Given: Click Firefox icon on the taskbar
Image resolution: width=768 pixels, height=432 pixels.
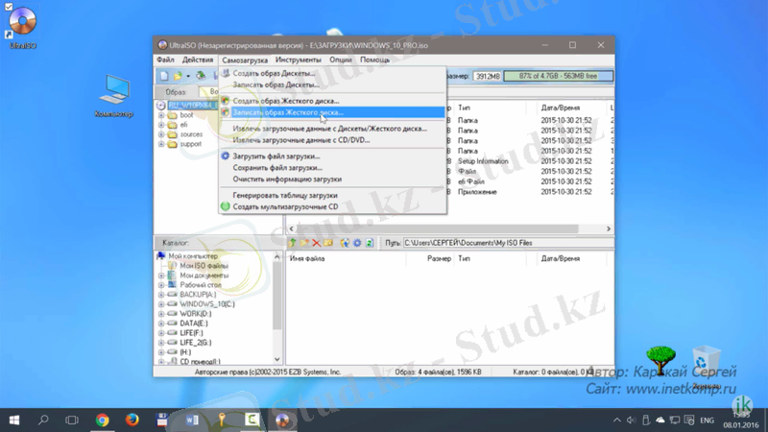Looking at the screenshot, I should click(x=132, y=420).
